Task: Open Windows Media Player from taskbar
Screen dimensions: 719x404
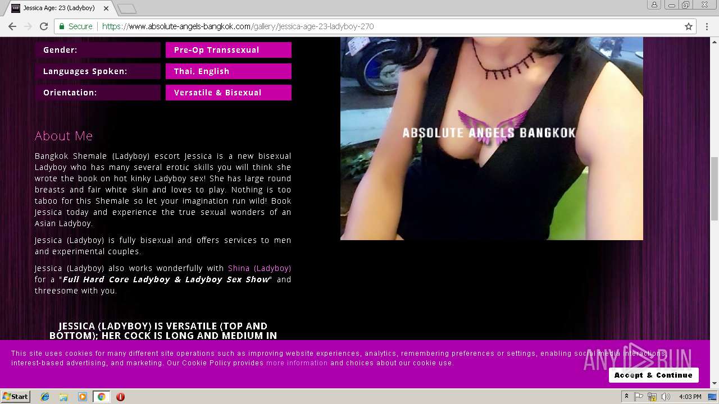Action: coord(83,397)
